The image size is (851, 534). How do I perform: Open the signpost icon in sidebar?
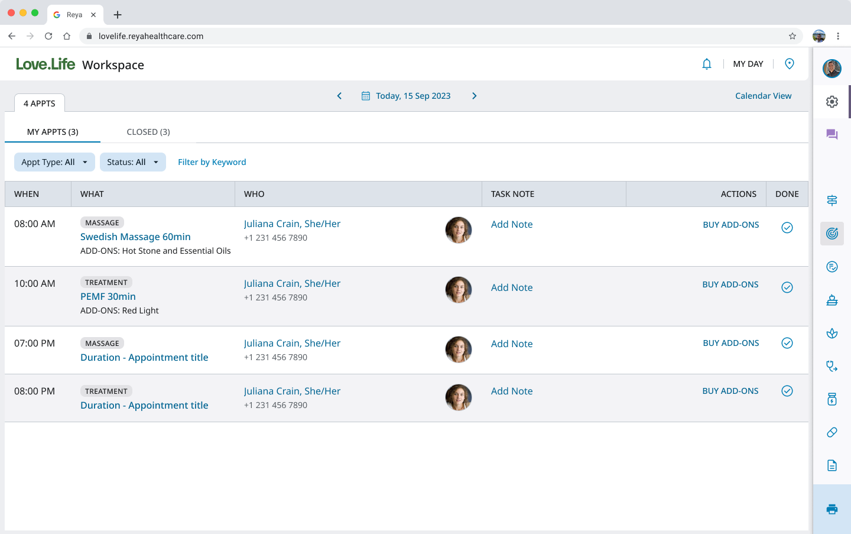(x=831, y=200)
